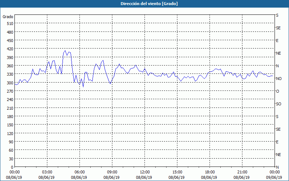Select the 360 degree label on the y-axis
289x181 pixels.
(10, 66)
